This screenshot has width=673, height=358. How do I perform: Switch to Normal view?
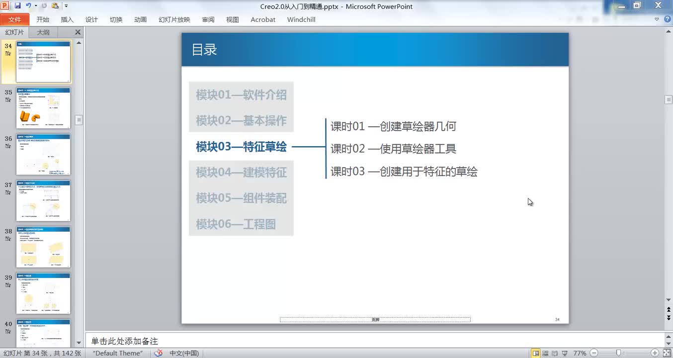[536, 353]
